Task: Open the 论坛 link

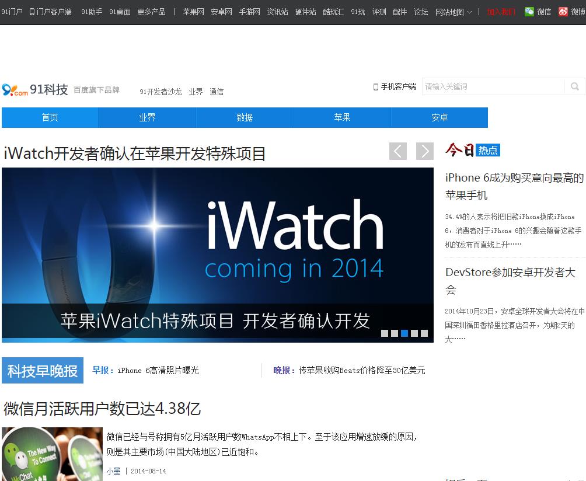Action: (x=421, y=12)
